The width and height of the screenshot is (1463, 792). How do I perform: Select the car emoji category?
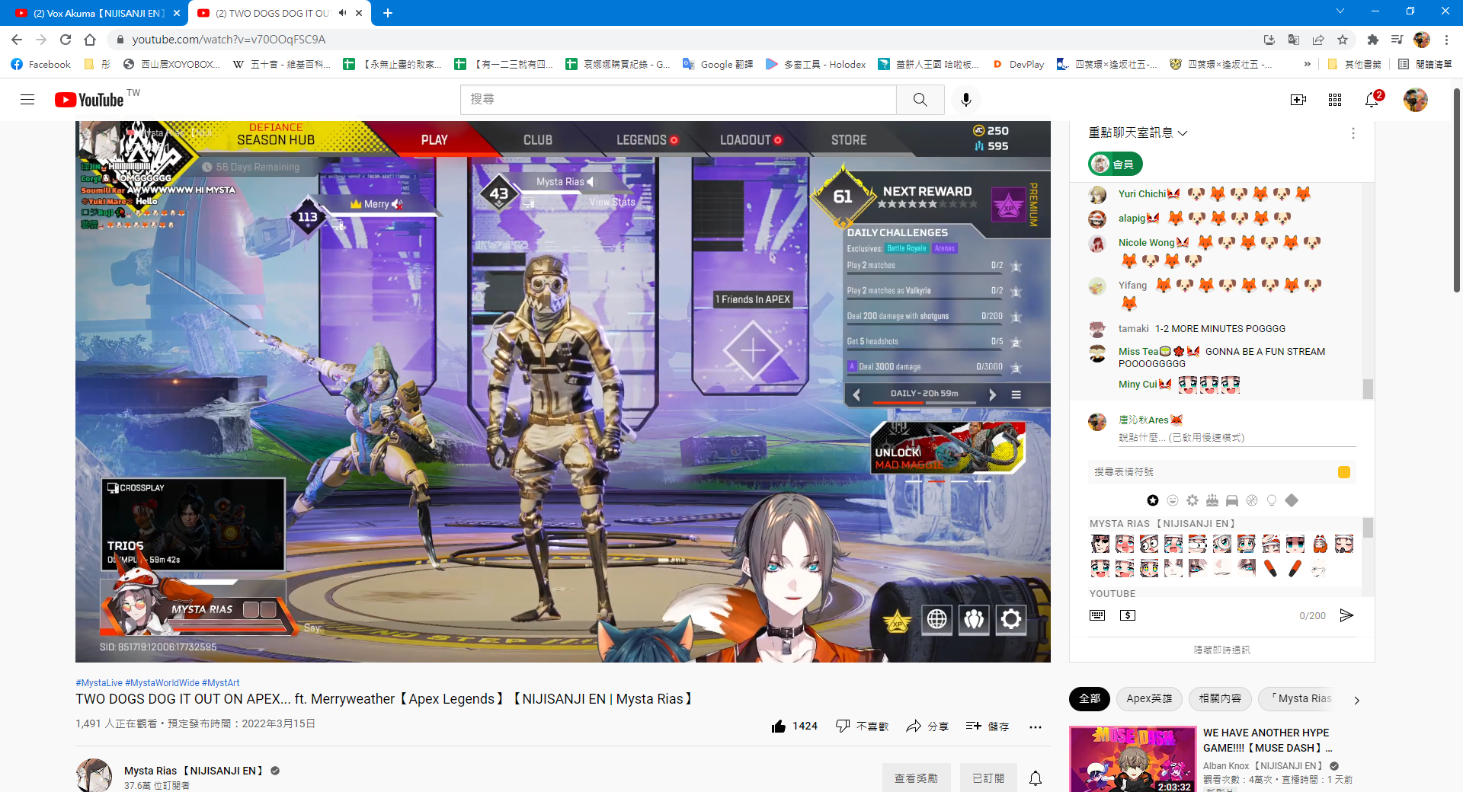pos(1232,500)
